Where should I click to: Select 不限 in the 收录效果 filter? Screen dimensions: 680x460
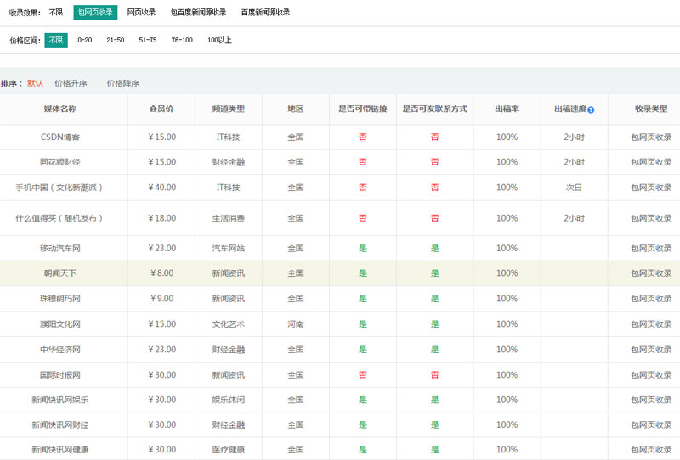55,12
